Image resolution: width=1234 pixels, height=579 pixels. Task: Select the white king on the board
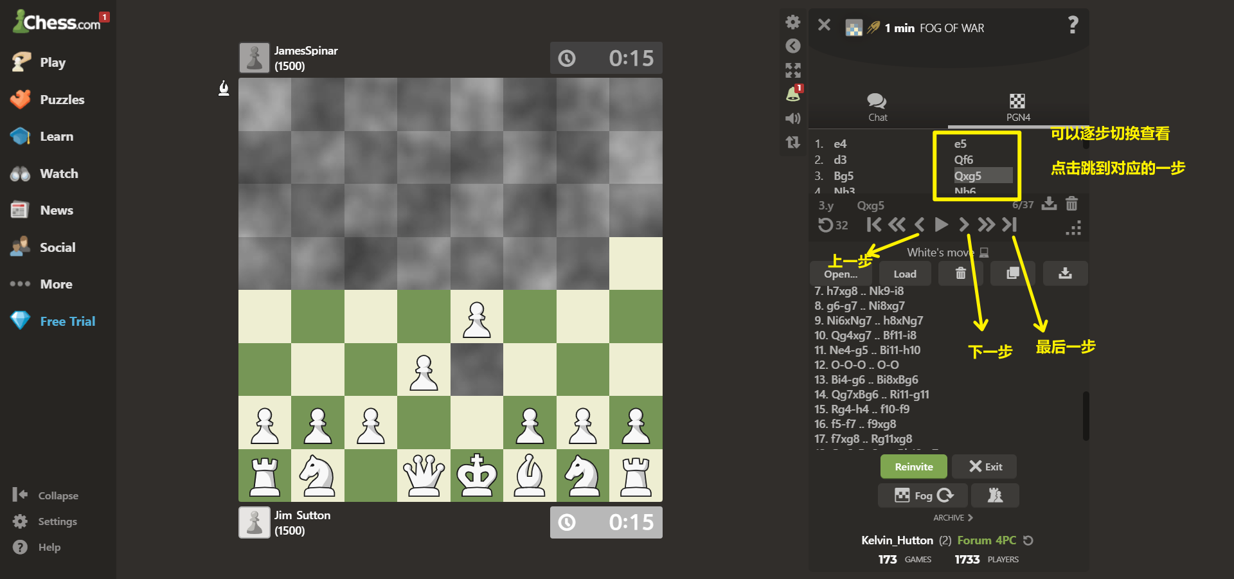477,476
